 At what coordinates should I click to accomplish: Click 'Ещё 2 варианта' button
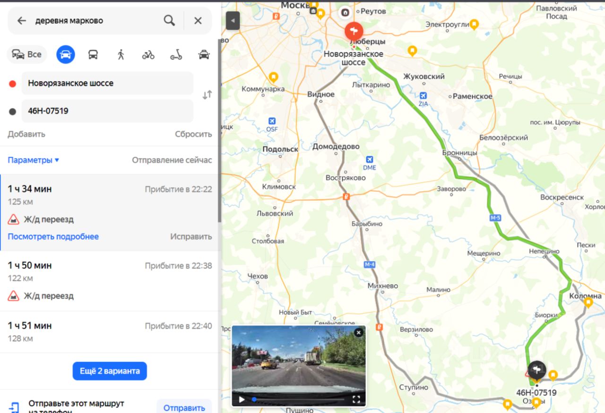[x=110, y=371]
